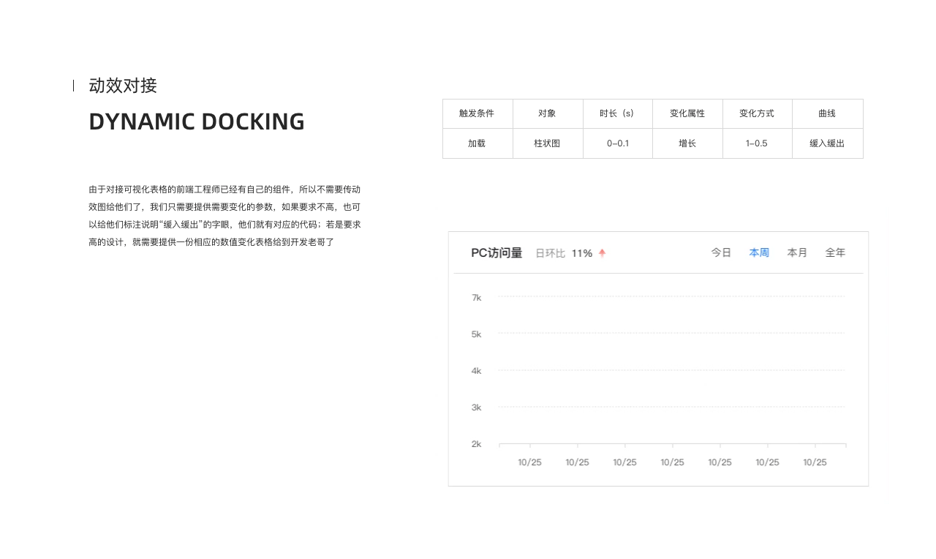Select the 本月 view option
Viewport: 936px width, 559px height.
tap(797, 252)
